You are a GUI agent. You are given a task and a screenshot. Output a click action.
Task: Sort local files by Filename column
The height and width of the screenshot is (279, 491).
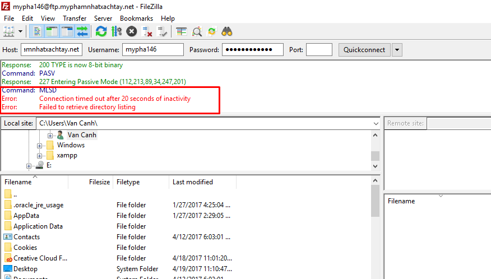pos(35,182)
